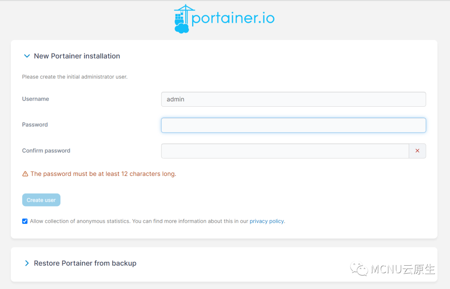
Task: Collapse the New Portainer installation section
Action: (27, 56)
